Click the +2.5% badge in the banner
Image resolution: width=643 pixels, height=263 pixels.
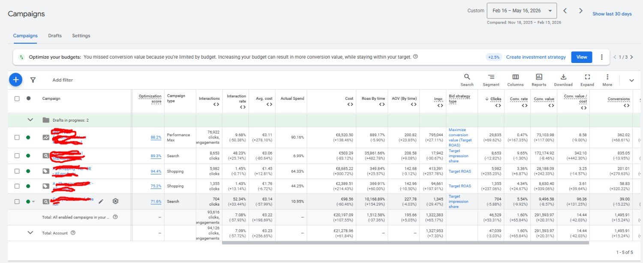coord(493,57)
